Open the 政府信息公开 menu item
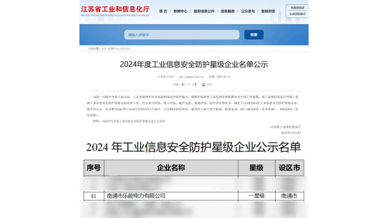This screenshot has width=388, height=218. (x=204, y=11)
